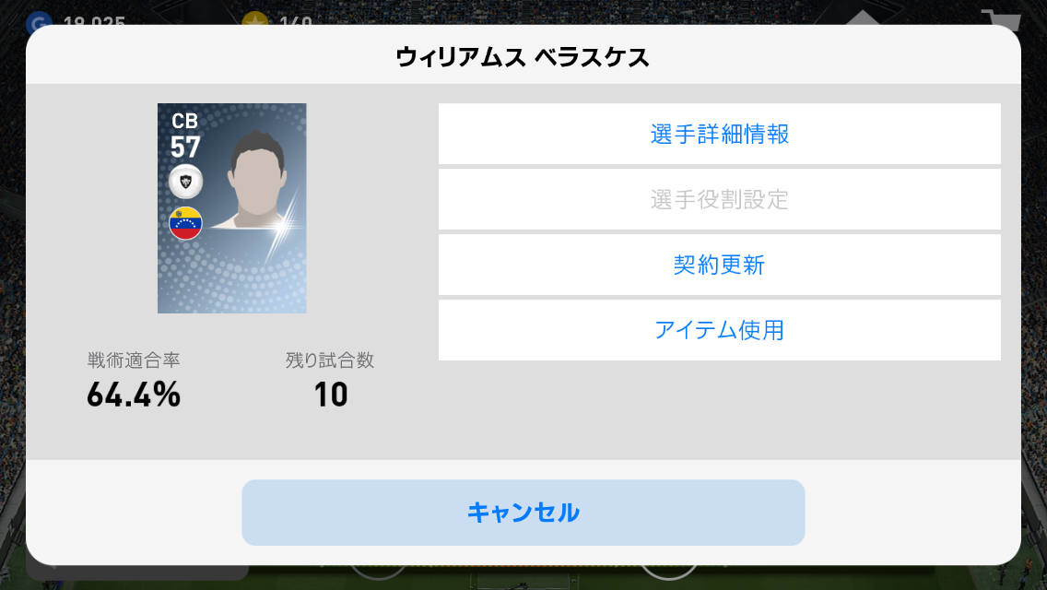The image size is (1047, 590).
Task: Tap the Venezuela flag on player card
Action: point(185,223)
